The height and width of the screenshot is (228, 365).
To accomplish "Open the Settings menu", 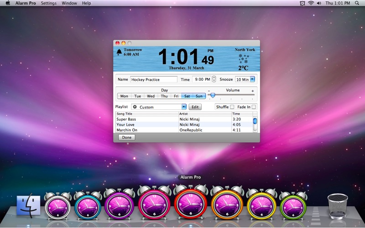I will (x=49, y=3).
